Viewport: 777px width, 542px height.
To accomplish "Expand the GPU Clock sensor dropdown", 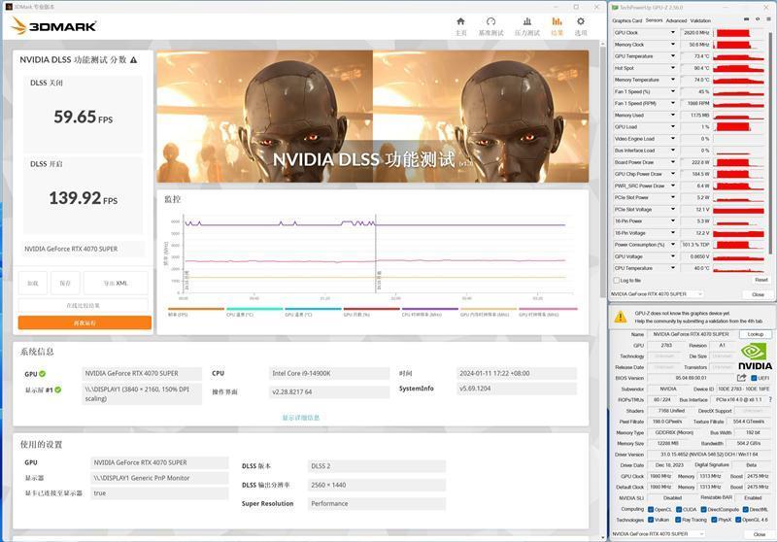I will coord(673,33).
